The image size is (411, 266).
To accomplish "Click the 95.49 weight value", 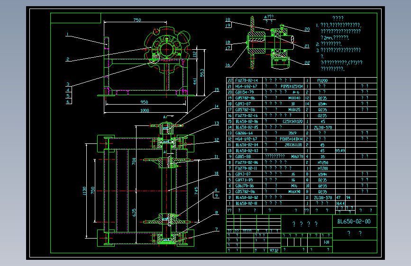I will coord(340,151).
